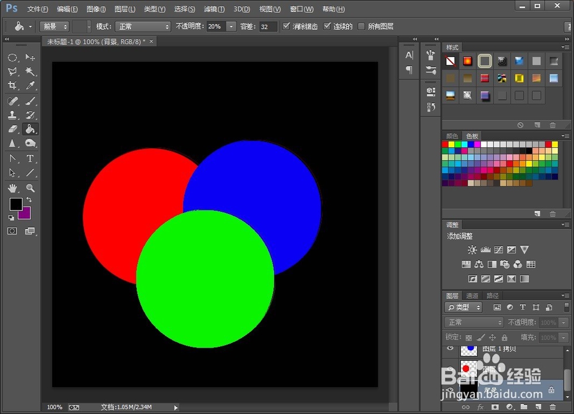
Task: Toggle lock layer position
Action: point(492,338)
